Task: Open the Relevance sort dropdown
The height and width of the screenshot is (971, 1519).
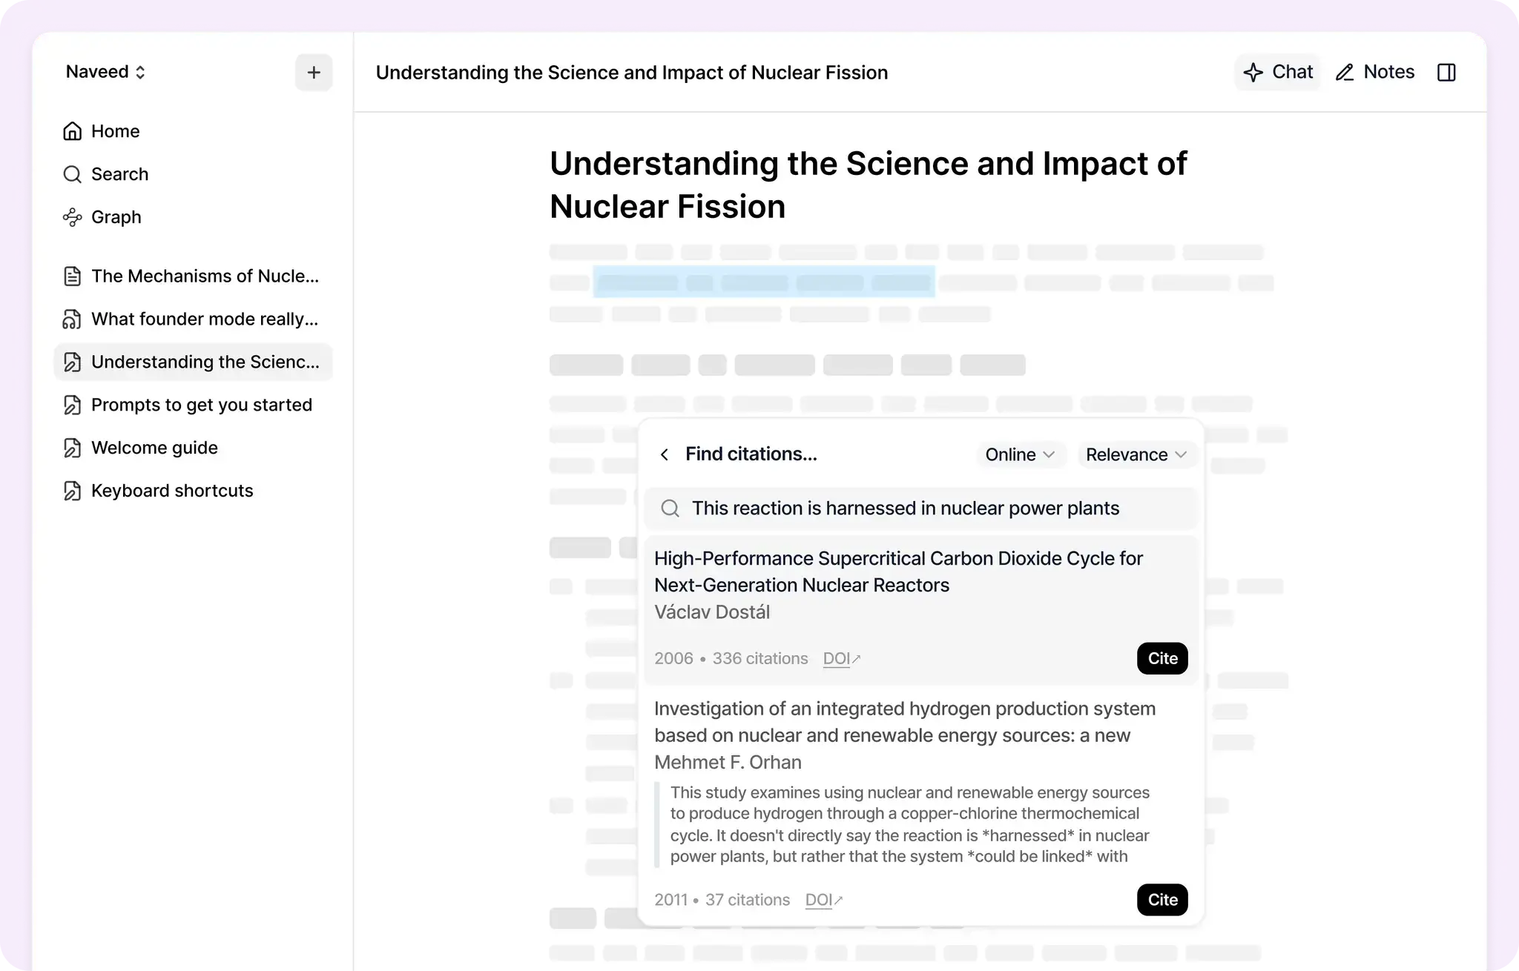Action: pos(1136,454)
